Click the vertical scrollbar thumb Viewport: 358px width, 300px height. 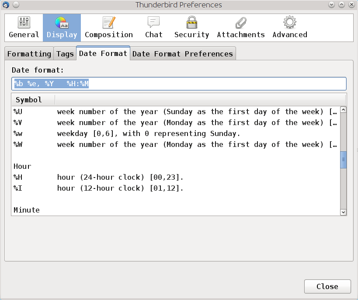pos(343,160)
